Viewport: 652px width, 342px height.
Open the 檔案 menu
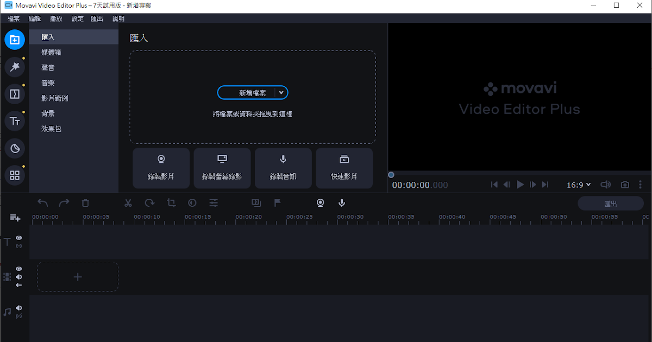13,18
